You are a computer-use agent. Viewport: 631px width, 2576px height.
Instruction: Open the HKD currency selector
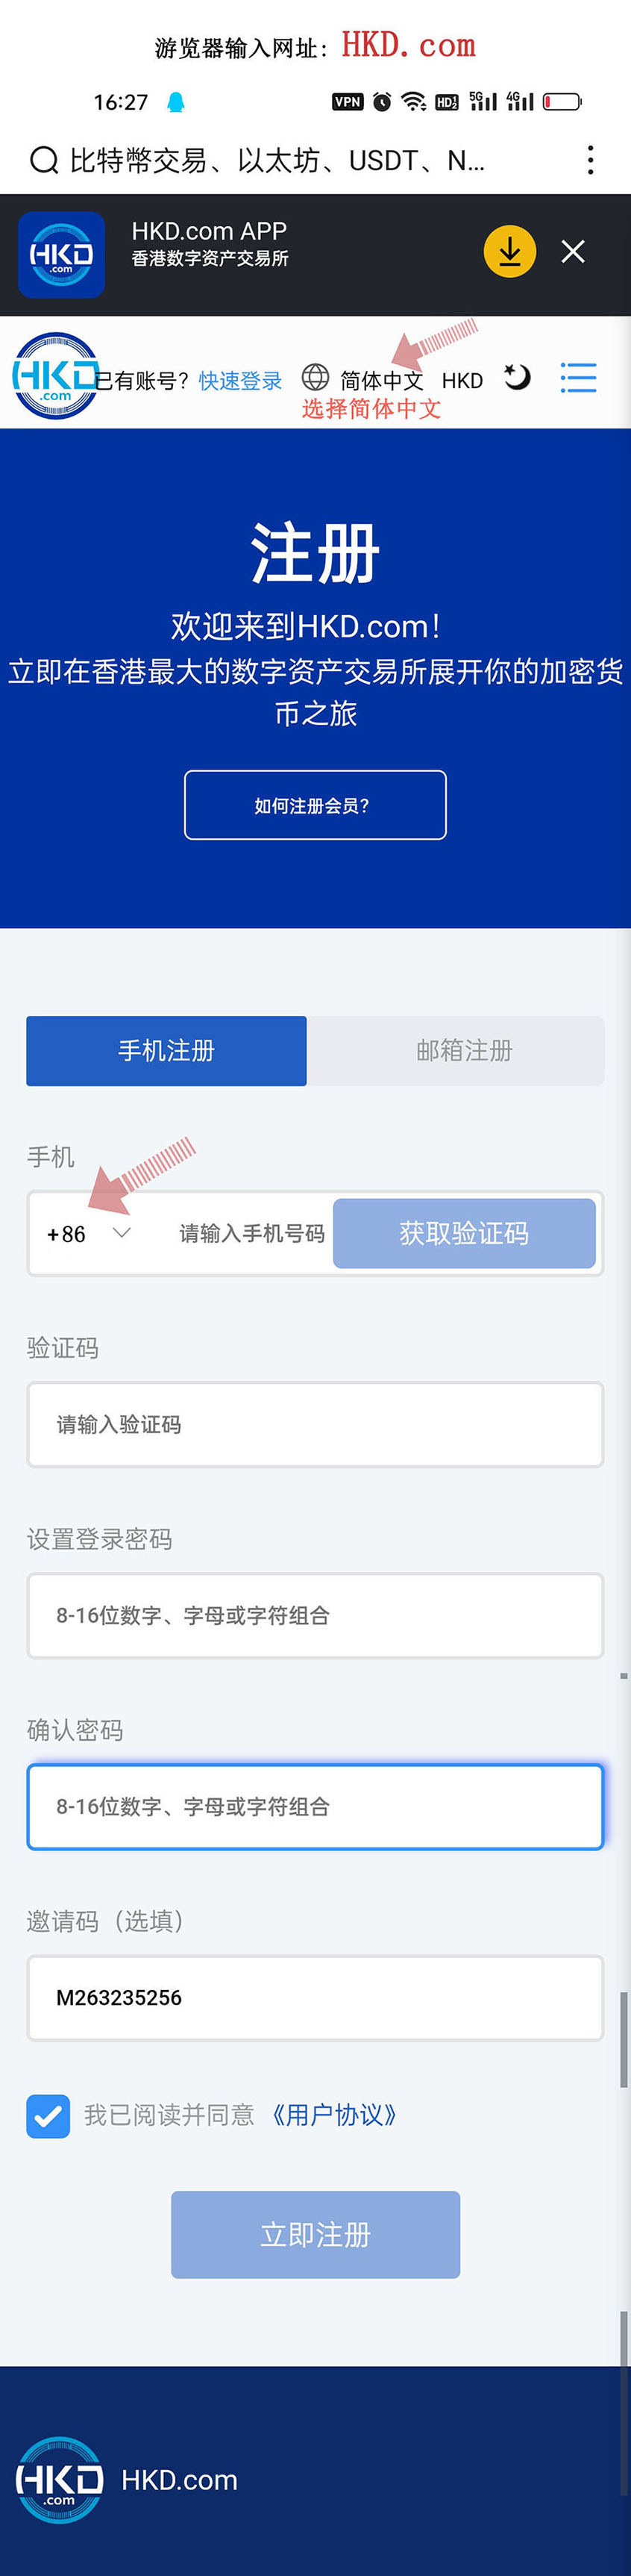click(x=462, y=381)
